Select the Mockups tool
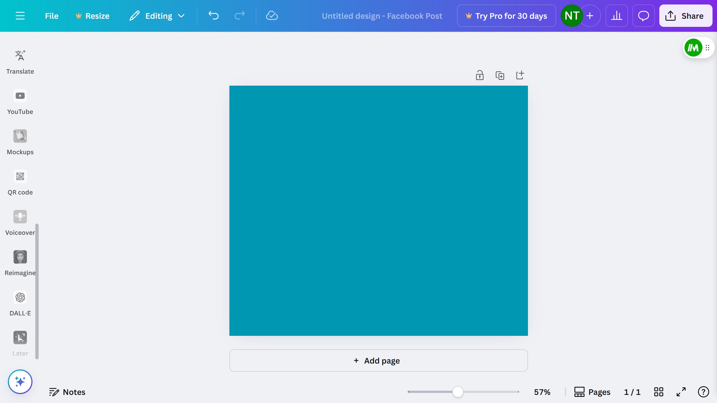Image resolution: width=717 pixels, height=403 pixels. tap(20, 142)
